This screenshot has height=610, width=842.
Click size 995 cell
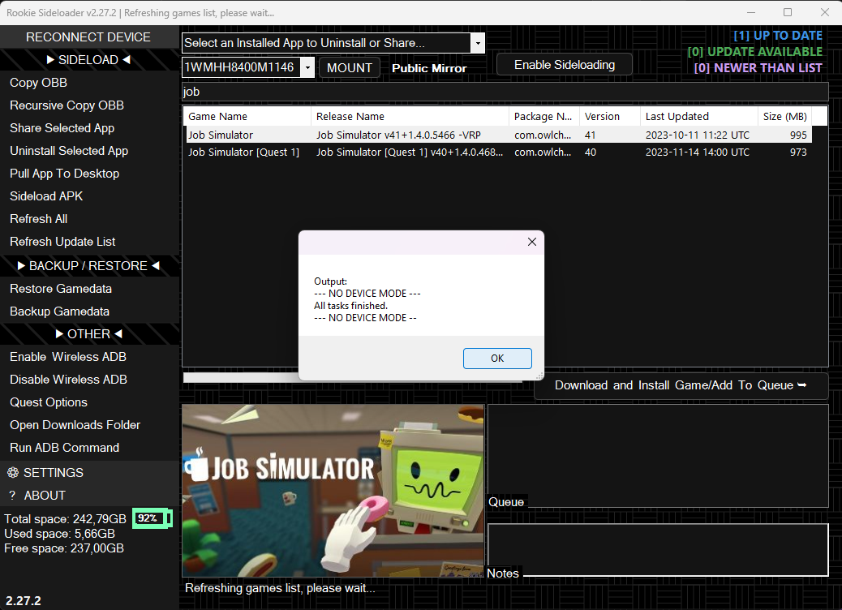pyautogui.click(x=798, y=135)
